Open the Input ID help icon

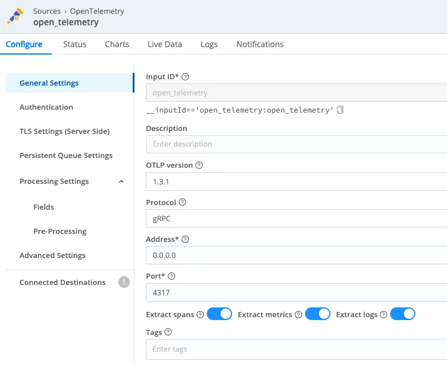pyautogui.click(x=186, y=76)
